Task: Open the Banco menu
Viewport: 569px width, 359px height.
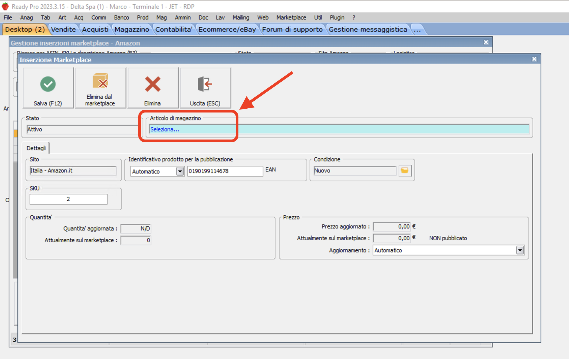Action: pyautogui.click(x=121, y=17)
